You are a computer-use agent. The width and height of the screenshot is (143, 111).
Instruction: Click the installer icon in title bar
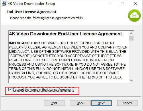4,4
